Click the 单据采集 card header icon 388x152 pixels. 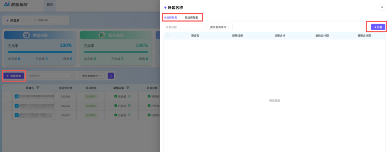(27, 35)
